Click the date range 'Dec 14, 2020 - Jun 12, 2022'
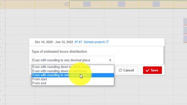Viewport: 187px width, 105px height. tap(54, 42)
